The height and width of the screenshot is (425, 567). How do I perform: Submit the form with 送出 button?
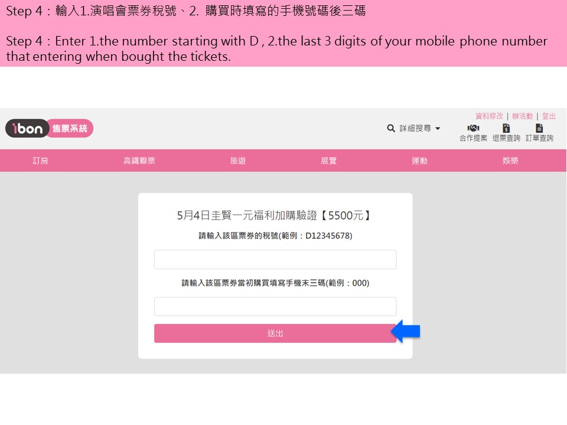point(275,333)
